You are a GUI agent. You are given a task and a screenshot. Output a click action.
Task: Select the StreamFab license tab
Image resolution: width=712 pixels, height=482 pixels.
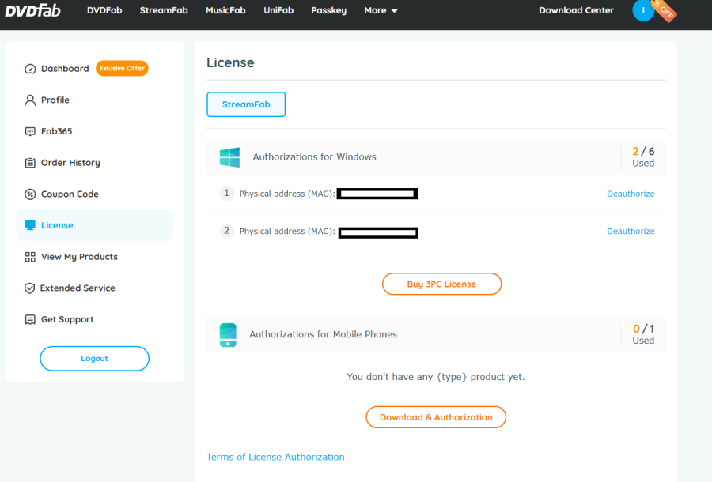click(245, 104)
